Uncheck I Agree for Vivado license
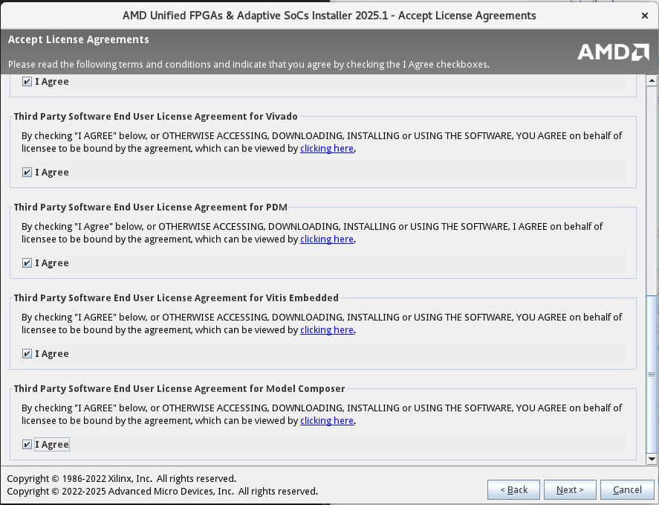This screenshot has width=659, height=505. tap(27, 173)
